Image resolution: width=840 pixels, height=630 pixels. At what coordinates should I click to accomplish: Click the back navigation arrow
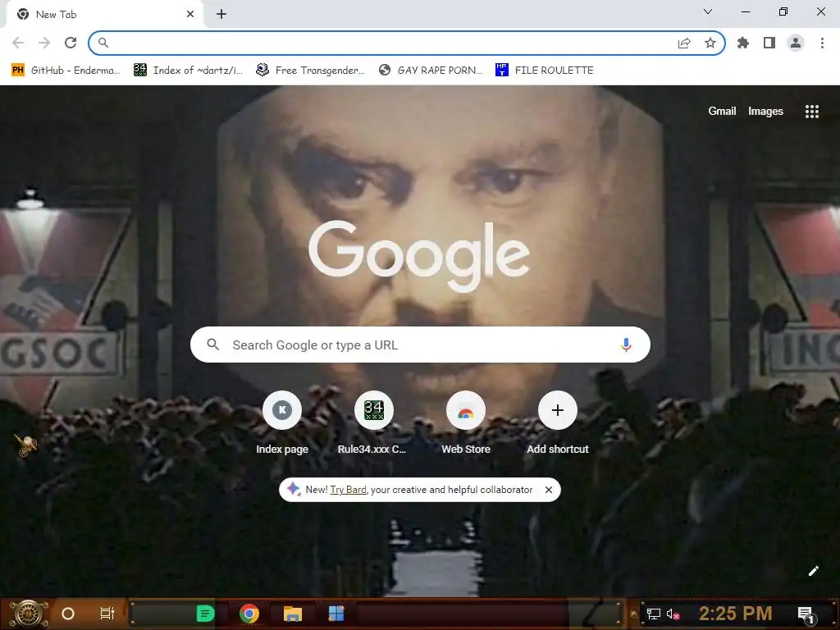18,43
